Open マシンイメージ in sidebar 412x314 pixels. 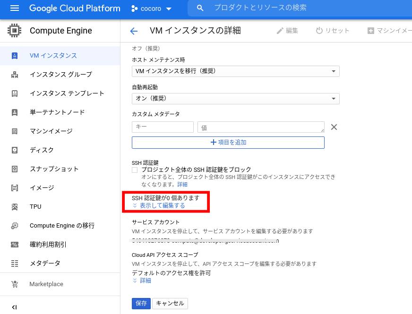point(60,131)
